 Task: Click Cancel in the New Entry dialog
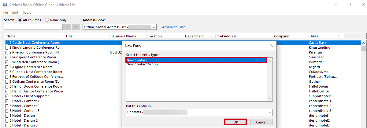tap(261, 122)
